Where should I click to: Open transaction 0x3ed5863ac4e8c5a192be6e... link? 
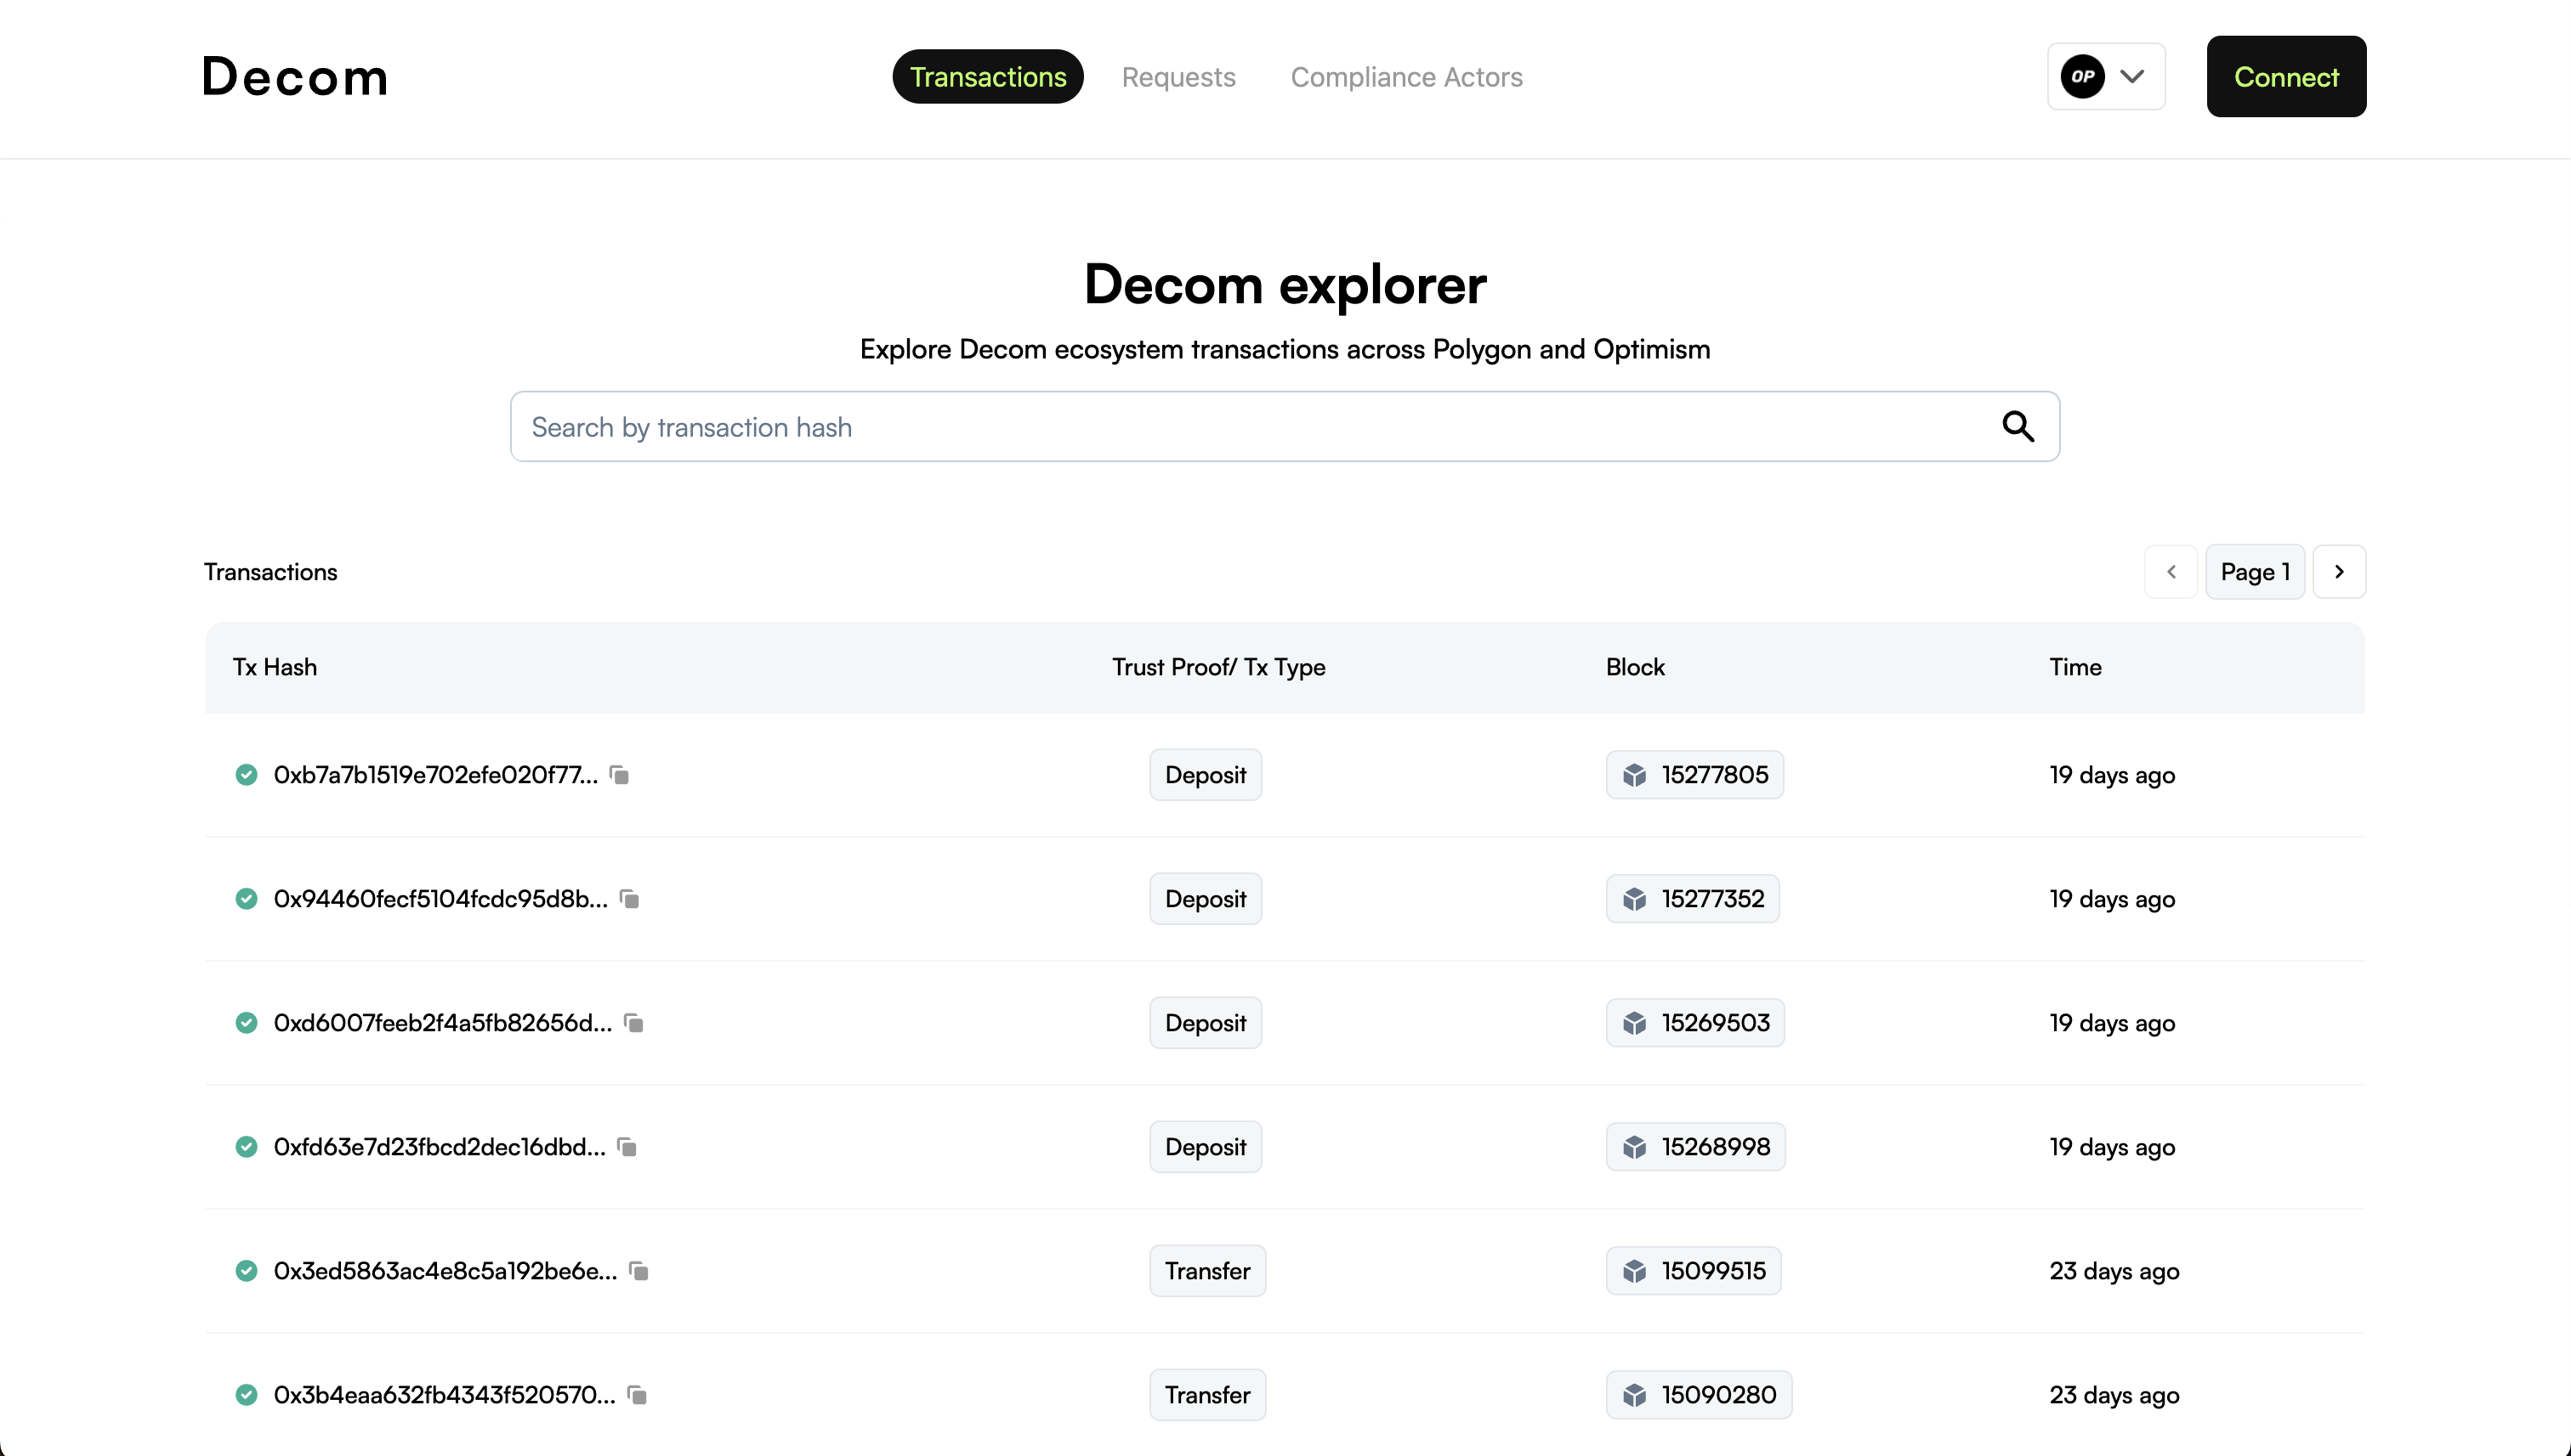click(446, 1271)
